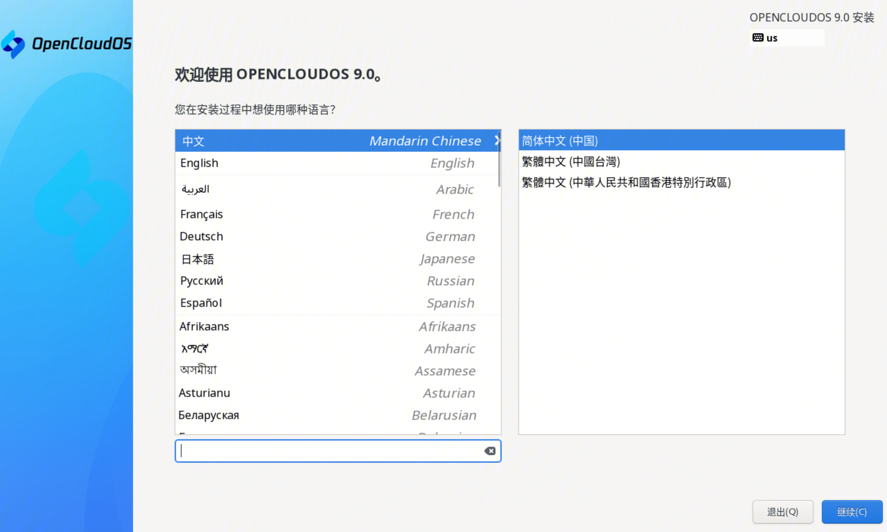
Task: Select Afrikaans in the language list
Action: click(338, 326)
